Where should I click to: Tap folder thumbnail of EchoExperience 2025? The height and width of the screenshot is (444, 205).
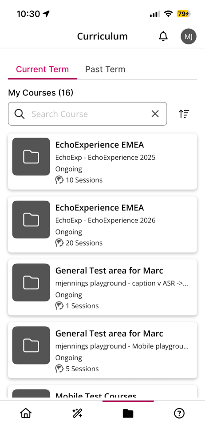pyautogui.click(x=31, y=157)
